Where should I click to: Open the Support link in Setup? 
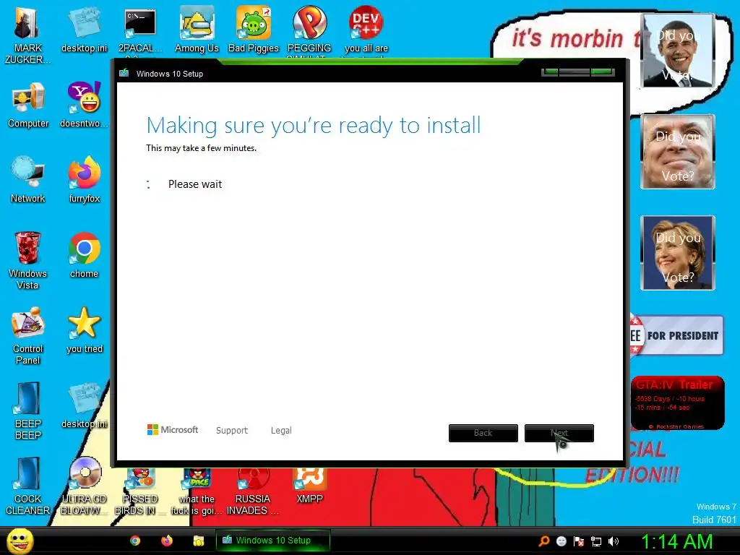click(232, 431)
